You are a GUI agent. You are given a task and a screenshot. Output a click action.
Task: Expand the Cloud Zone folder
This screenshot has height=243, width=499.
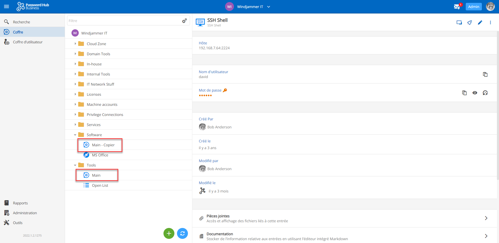75,44
